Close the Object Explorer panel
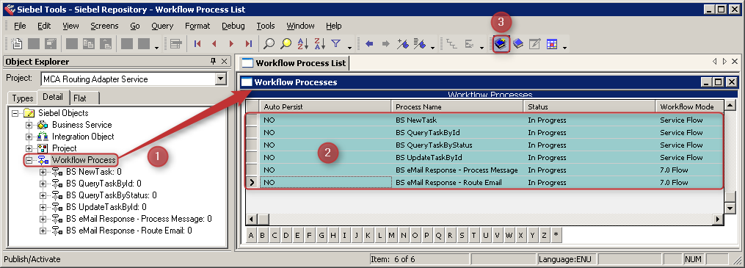The width and height of the screenshot is (745, 268). click(x=225, y=61)
